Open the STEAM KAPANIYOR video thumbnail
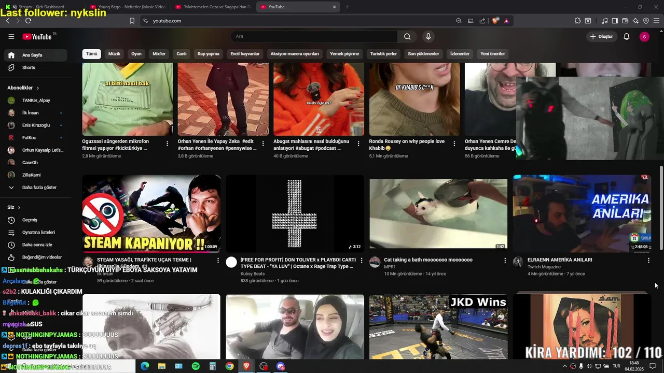Viewport: 664px width, 373px height. pos(151,213)
